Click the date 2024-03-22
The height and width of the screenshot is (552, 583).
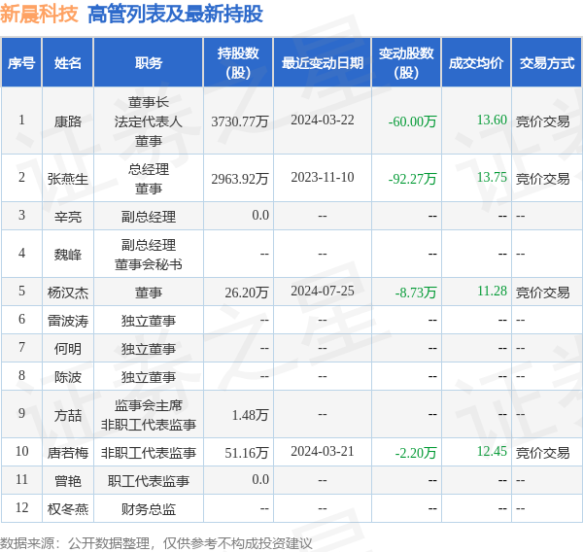(323, 120)
